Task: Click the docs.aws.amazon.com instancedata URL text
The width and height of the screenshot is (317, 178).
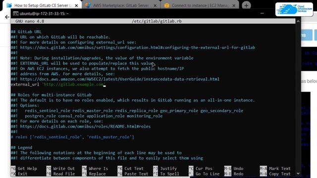Action: pyautogui.click(x=120, y=79)
